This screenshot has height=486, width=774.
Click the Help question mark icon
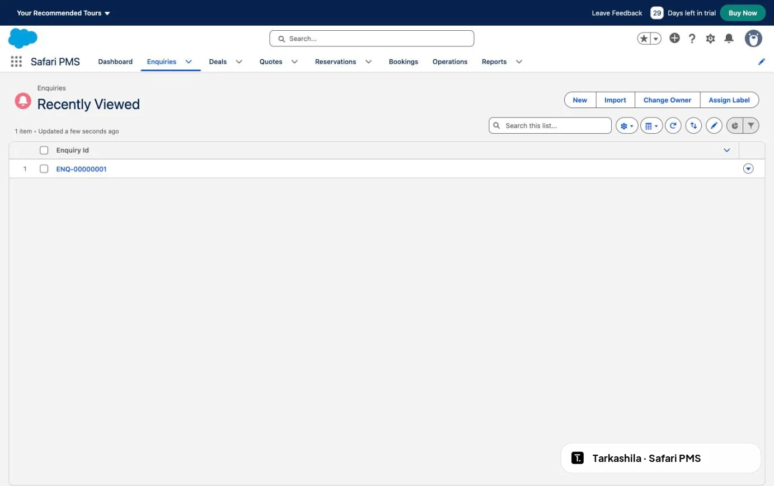click(692, 39)
